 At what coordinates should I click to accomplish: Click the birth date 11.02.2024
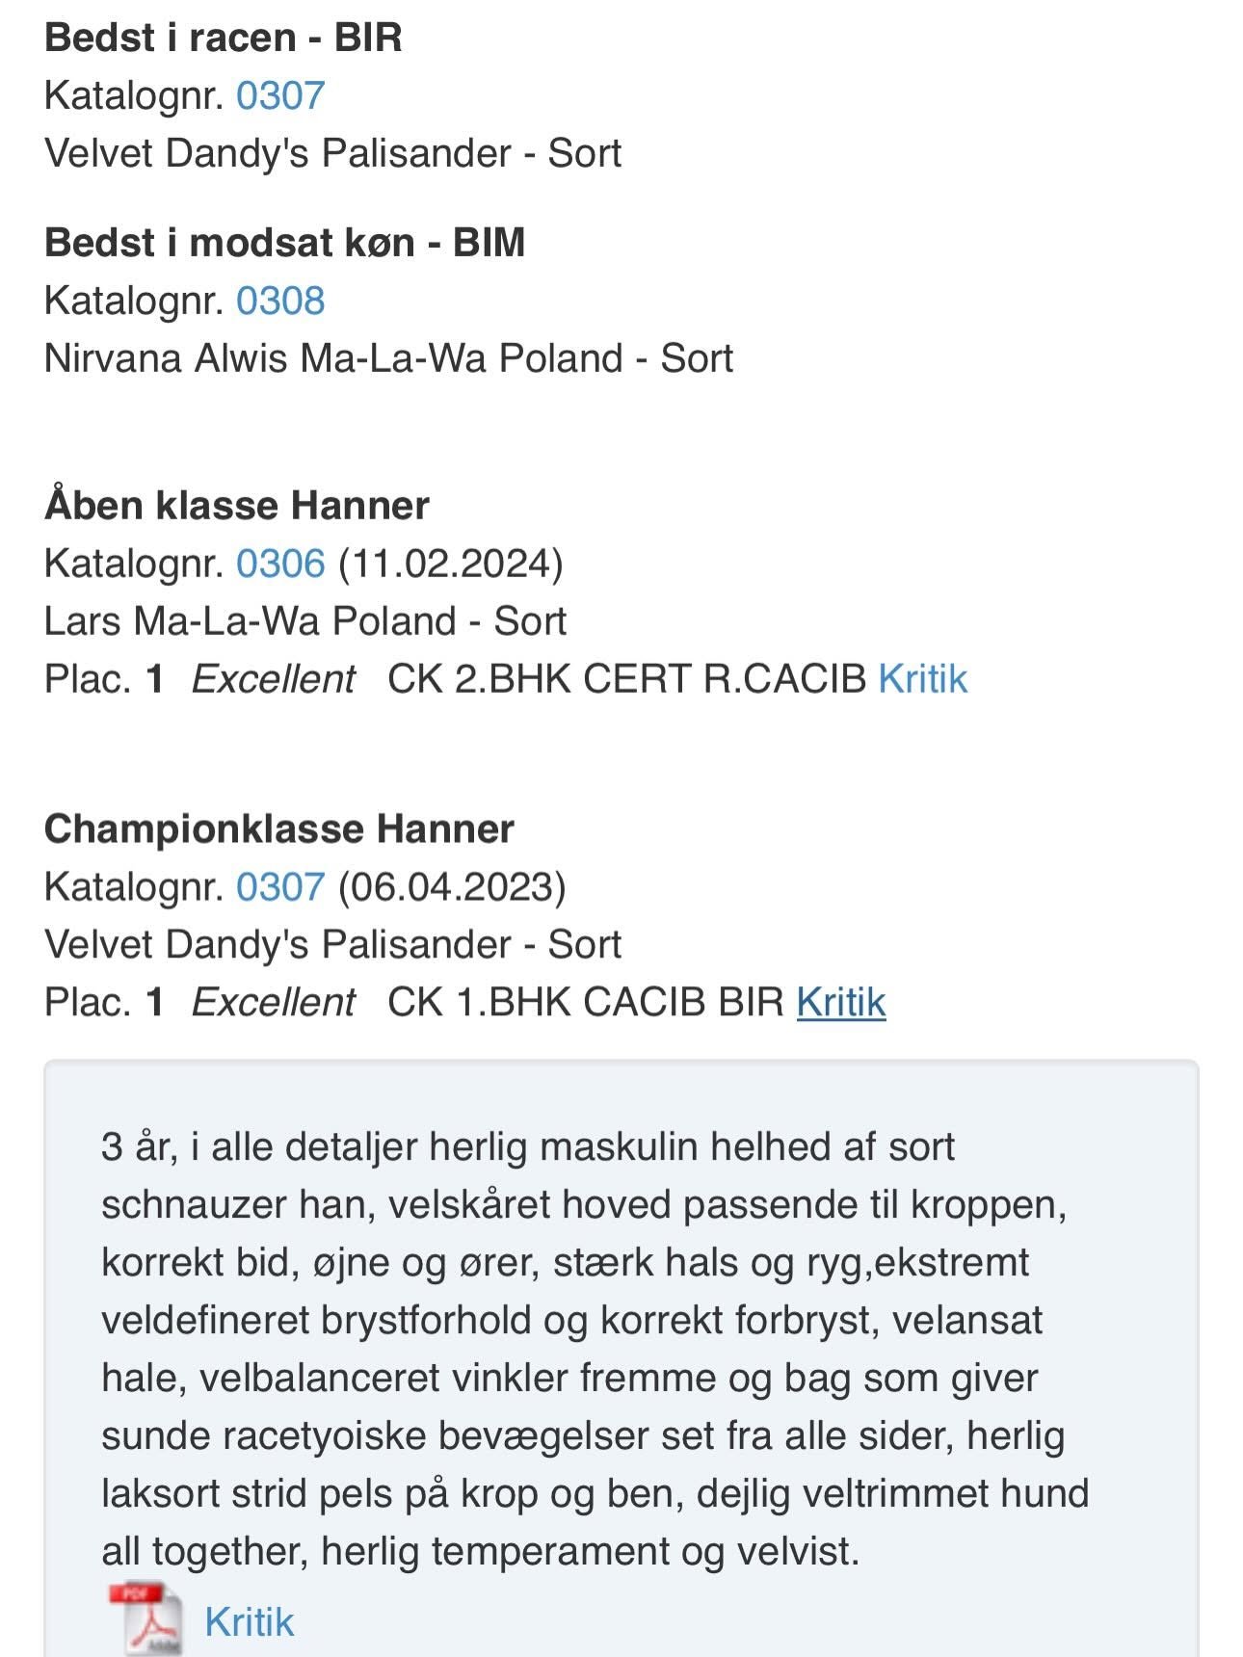pos(450,564)
